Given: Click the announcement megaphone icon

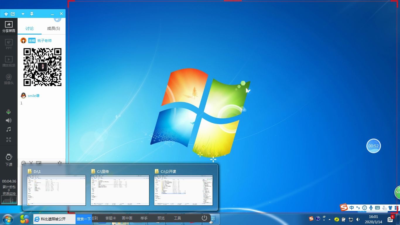Looking at the screenshot, I should 57,19.
